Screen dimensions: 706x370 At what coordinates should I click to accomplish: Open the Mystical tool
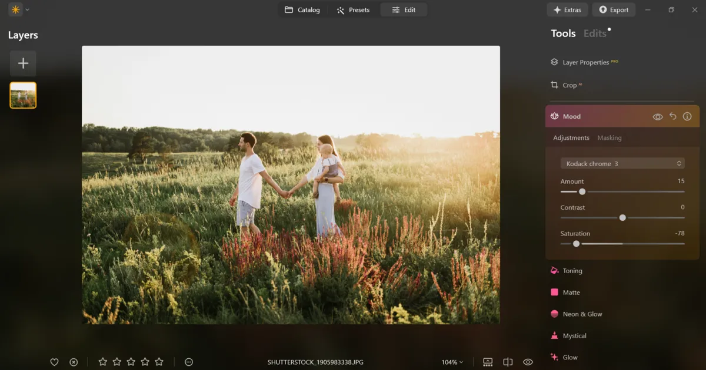tap(574, 336)
